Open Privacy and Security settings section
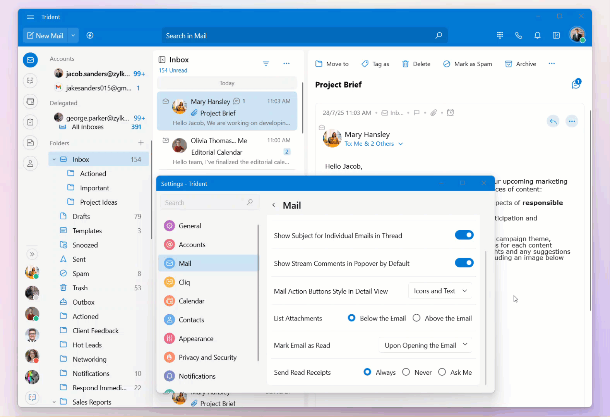Image resolution: width=610 pixels, height=417 pixels. click(x=208, y=357)
